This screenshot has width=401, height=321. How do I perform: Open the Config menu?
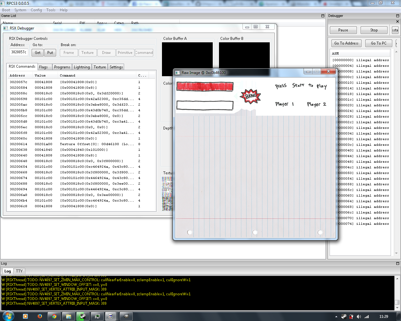click(x=36, y=10)
